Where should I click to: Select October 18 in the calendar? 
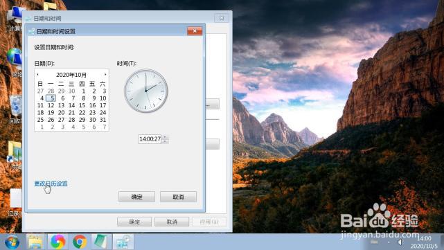click(x=40, y=112)
